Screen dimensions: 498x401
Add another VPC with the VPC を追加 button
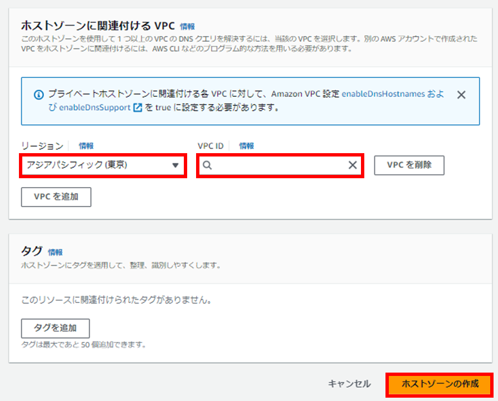click(x=56, y=197)
